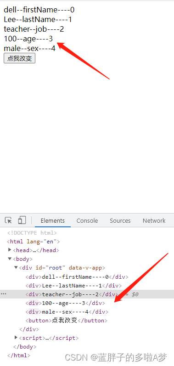Collapse the body node in DOM tree
Viewport: 174px width, 366px height.
pyautogui.click(x=10, y=259)
